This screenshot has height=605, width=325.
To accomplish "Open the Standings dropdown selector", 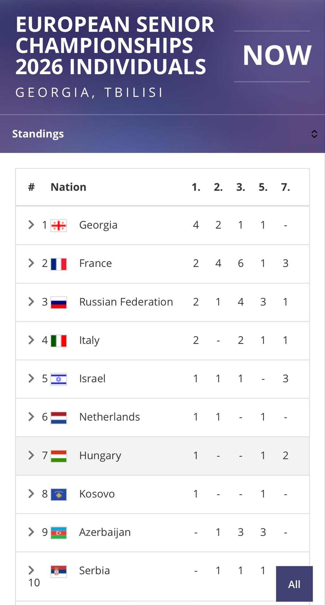I will coord(314,134).
